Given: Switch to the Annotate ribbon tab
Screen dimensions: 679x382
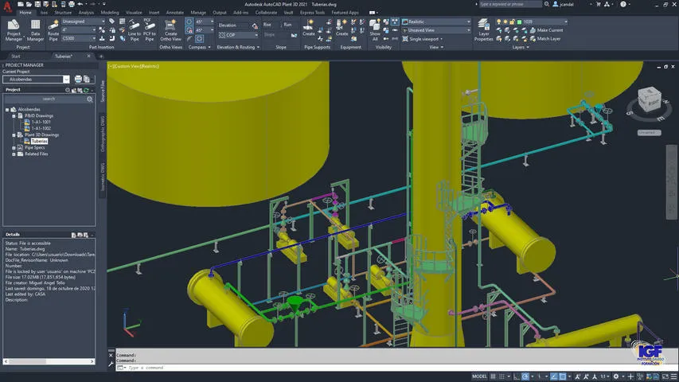Looking at the screenshot, I should (x=174, y=13).
